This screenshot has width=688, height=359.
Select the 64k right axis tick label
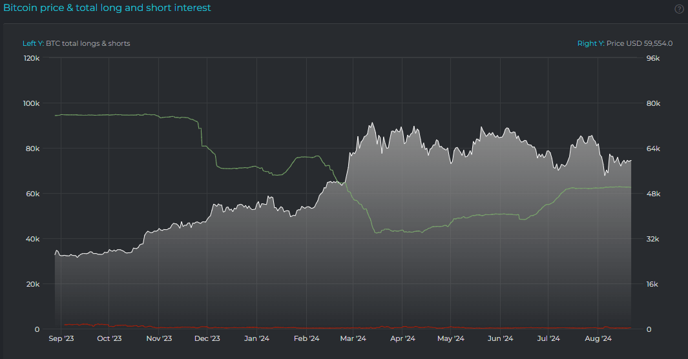652,149
